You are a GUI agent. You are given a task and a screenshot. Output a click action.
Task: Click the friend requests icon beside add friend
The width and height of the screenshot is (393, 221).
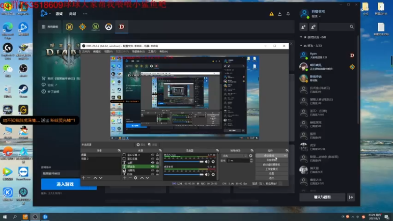(x=313, y=27)
